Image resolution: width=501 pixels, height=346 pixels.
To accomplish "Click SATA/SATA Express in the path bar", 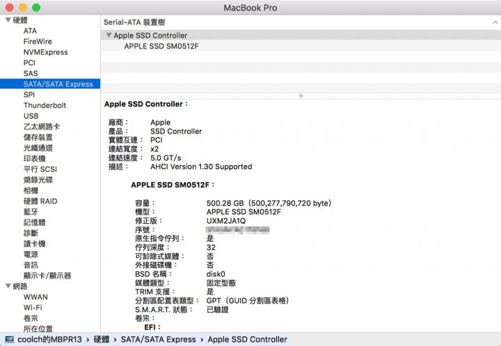I will click(158, 339).
